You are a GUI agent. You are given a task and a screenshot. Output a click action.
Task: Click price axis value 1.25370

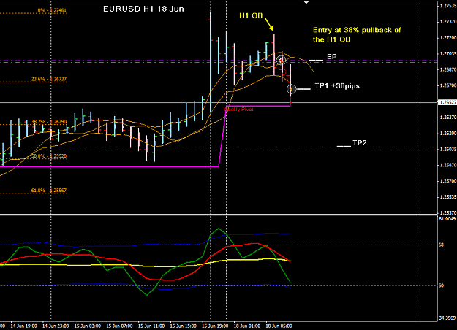(x=447, y=212)
